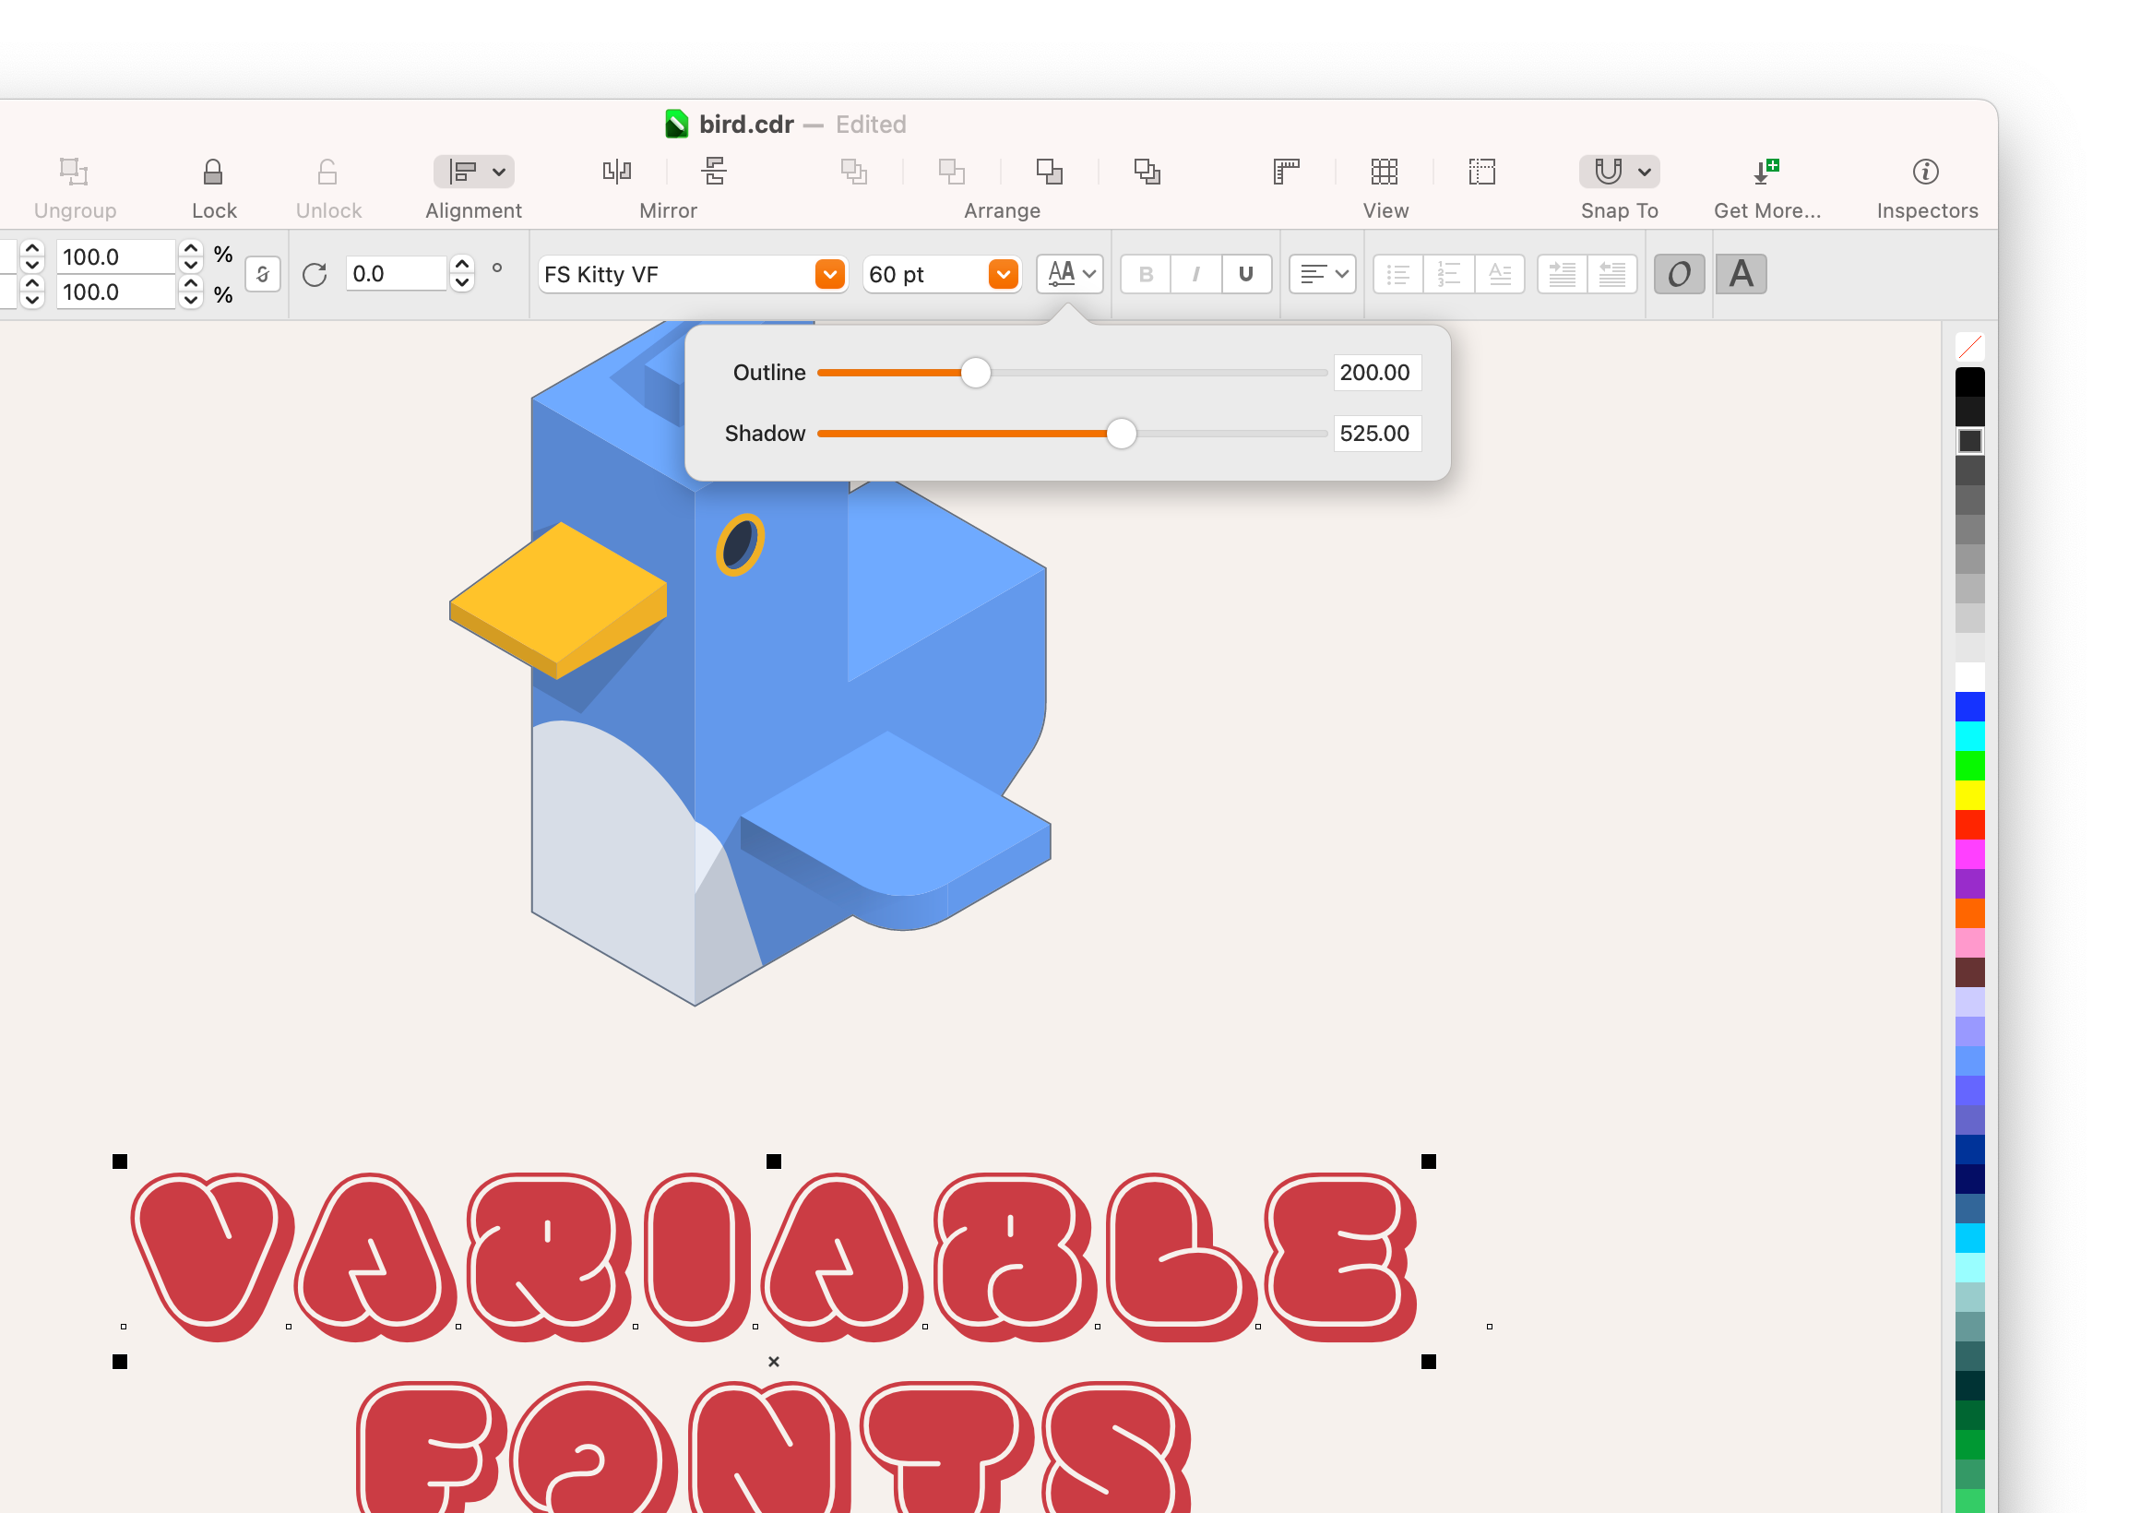Open the Inspectors panel
The height and width of the screenshot is (1513, 2140).
pos(1926,172)
